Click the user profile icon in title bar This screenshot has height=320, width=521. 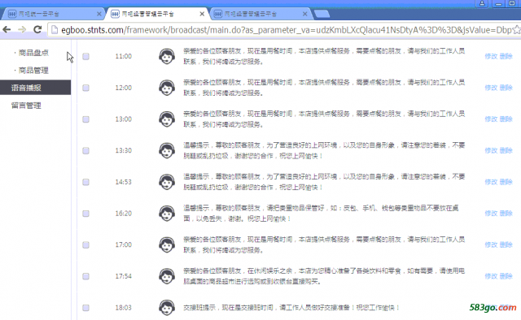482,3
